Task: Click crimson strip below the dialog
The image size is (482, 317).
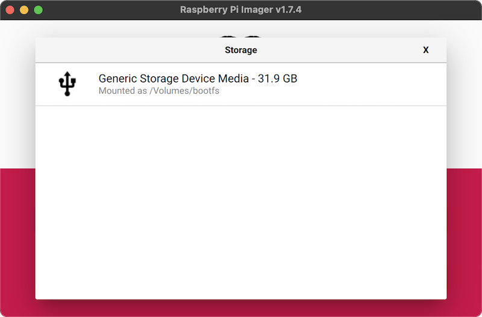Action: [x=241, y=308]
